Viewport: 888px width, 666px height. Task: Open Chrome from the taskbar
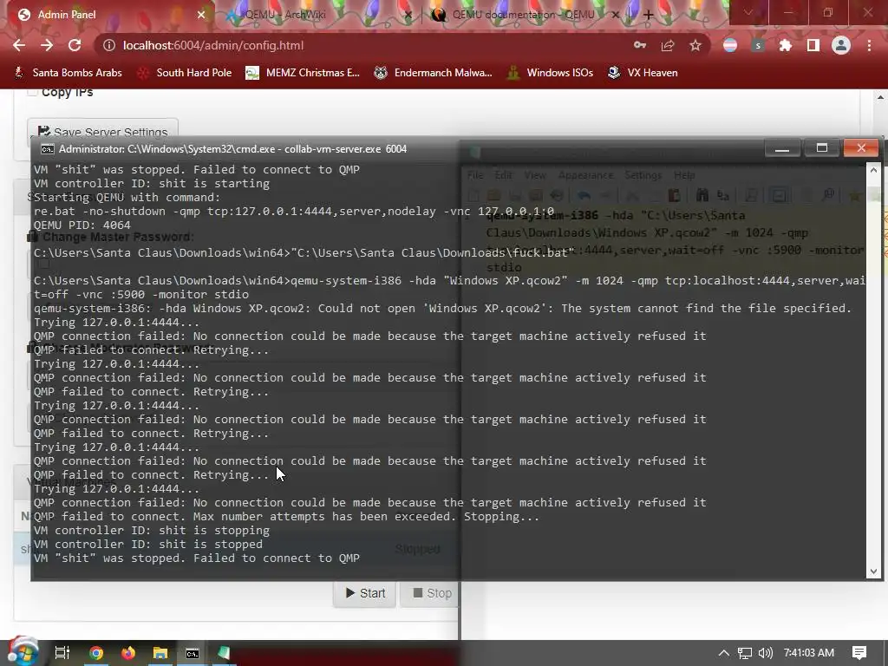click(96, 653)
